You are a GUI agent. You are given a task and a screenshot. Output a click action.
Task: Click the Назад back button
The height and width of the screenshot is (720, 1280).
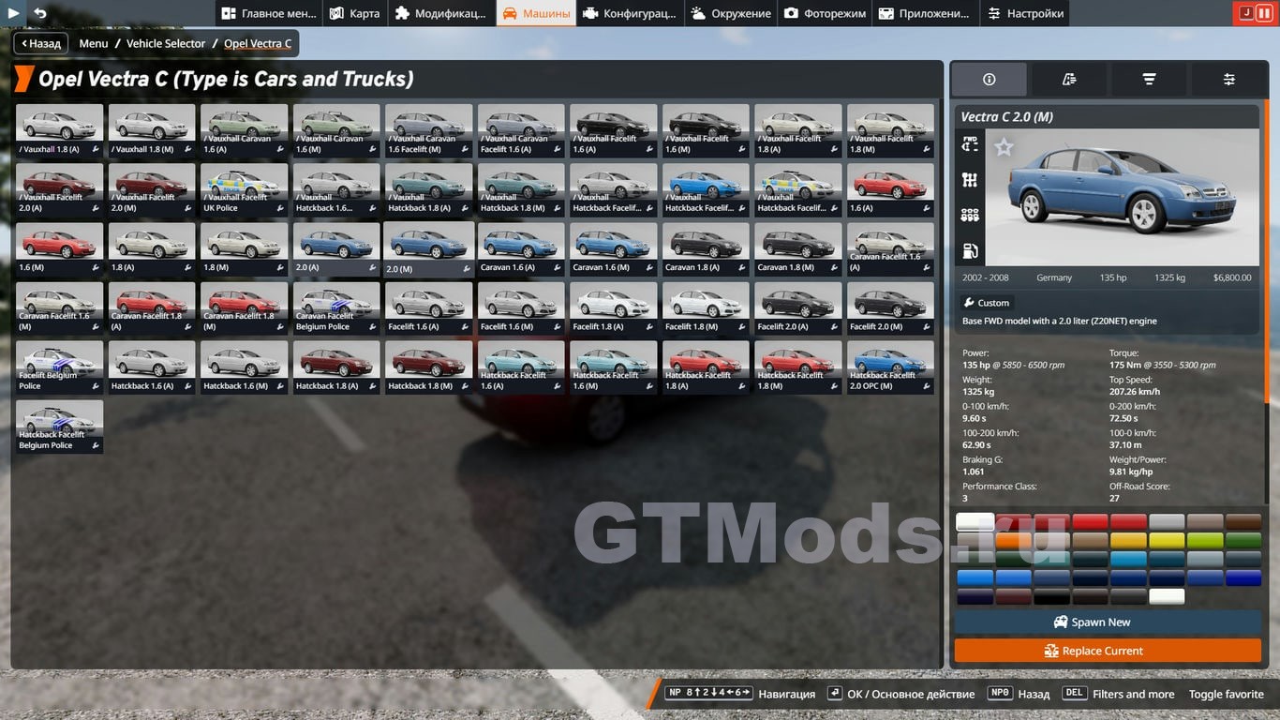[x=39, y=43]
